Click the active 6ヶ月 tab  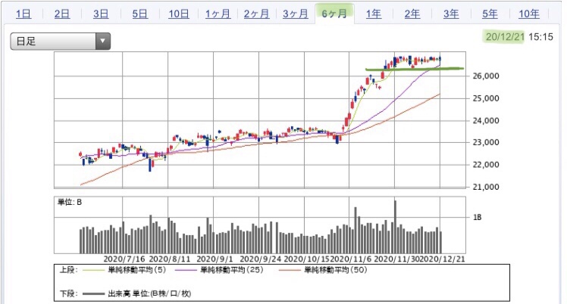(334, 14)
